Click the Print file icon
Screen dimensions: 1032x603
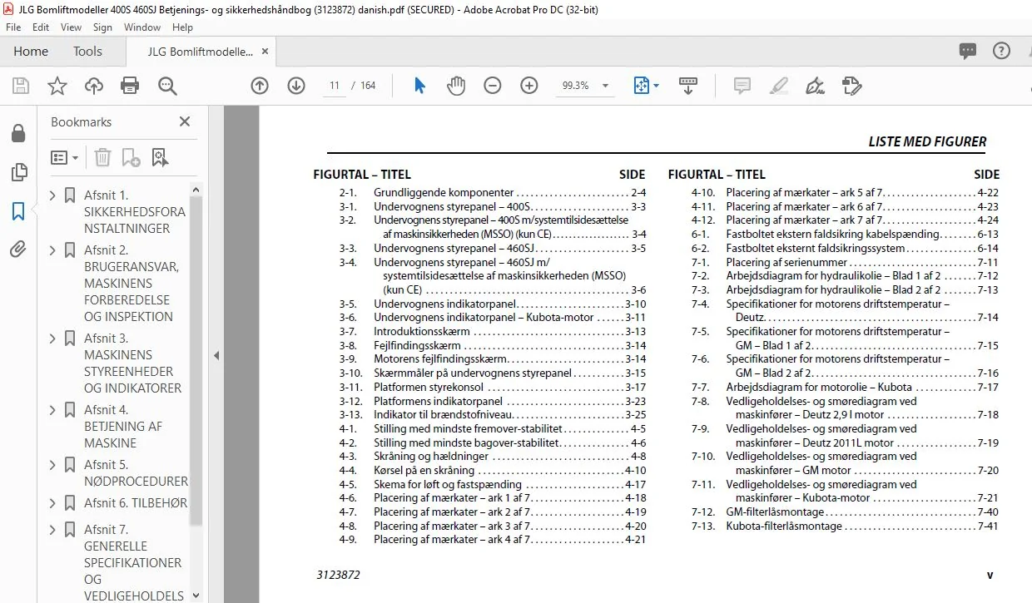130,86
